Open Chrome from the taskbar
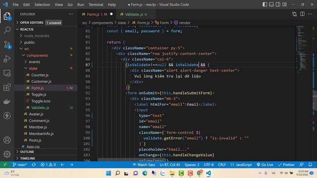The height and width of the screenshot is (178, 317). pos(200,173)
